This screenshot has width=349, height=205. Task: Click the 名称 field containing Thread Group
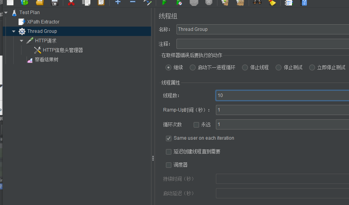(263, 29)
